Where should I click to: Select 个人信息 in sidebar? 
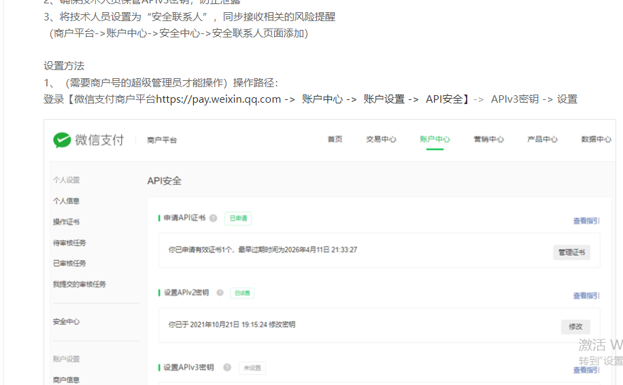(x=67, y=201)
